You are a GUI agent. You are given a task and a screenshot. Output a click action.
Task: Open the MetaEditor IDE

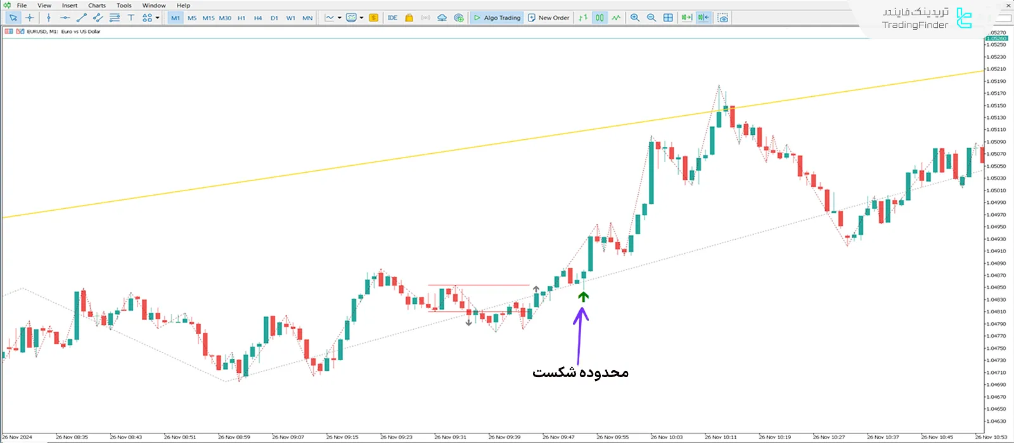(x=392, y=18)
